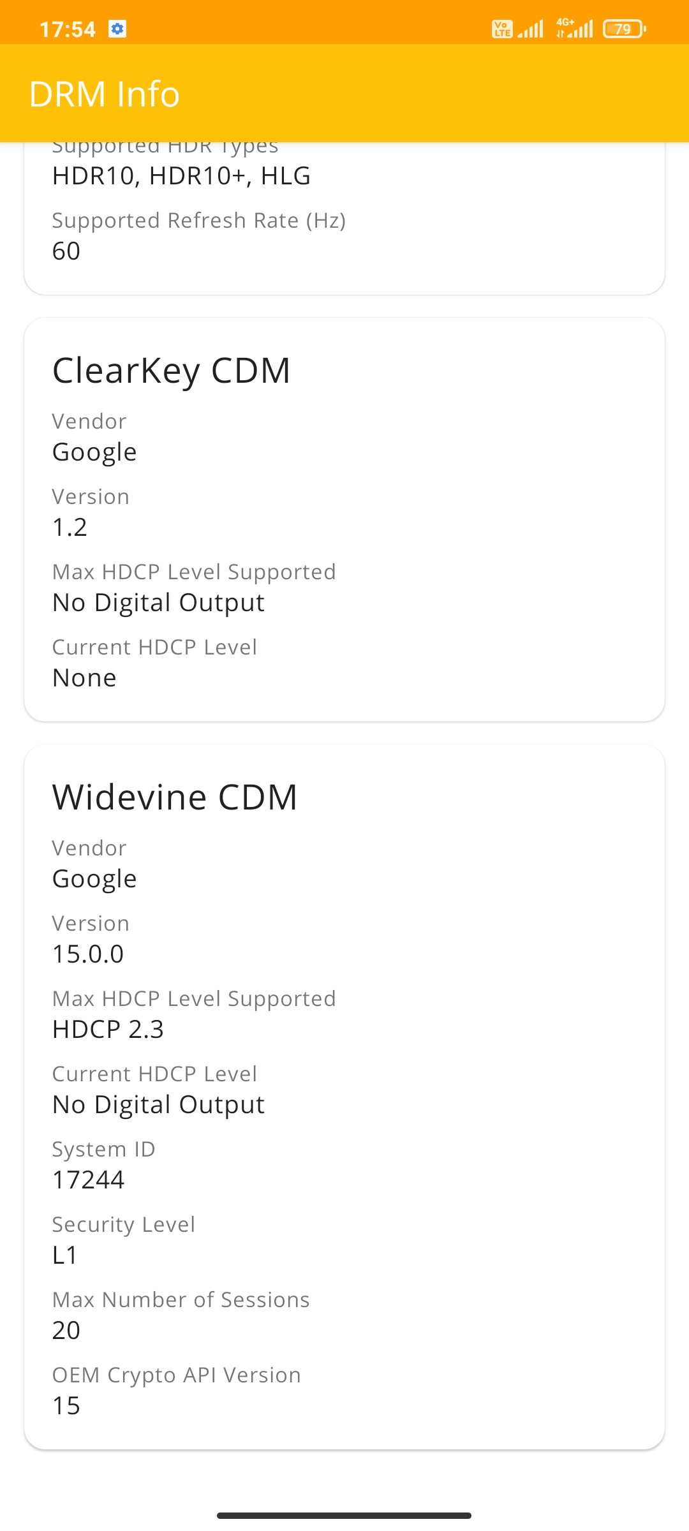Tap the first SIM signal bars icon
This screenshot has height=1531, width=689.
pyautogui.click(x=530, y=29)
